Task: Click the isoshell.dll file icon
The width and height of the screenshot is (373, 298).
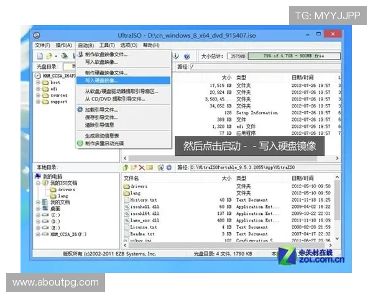Action: click(127, 207)
